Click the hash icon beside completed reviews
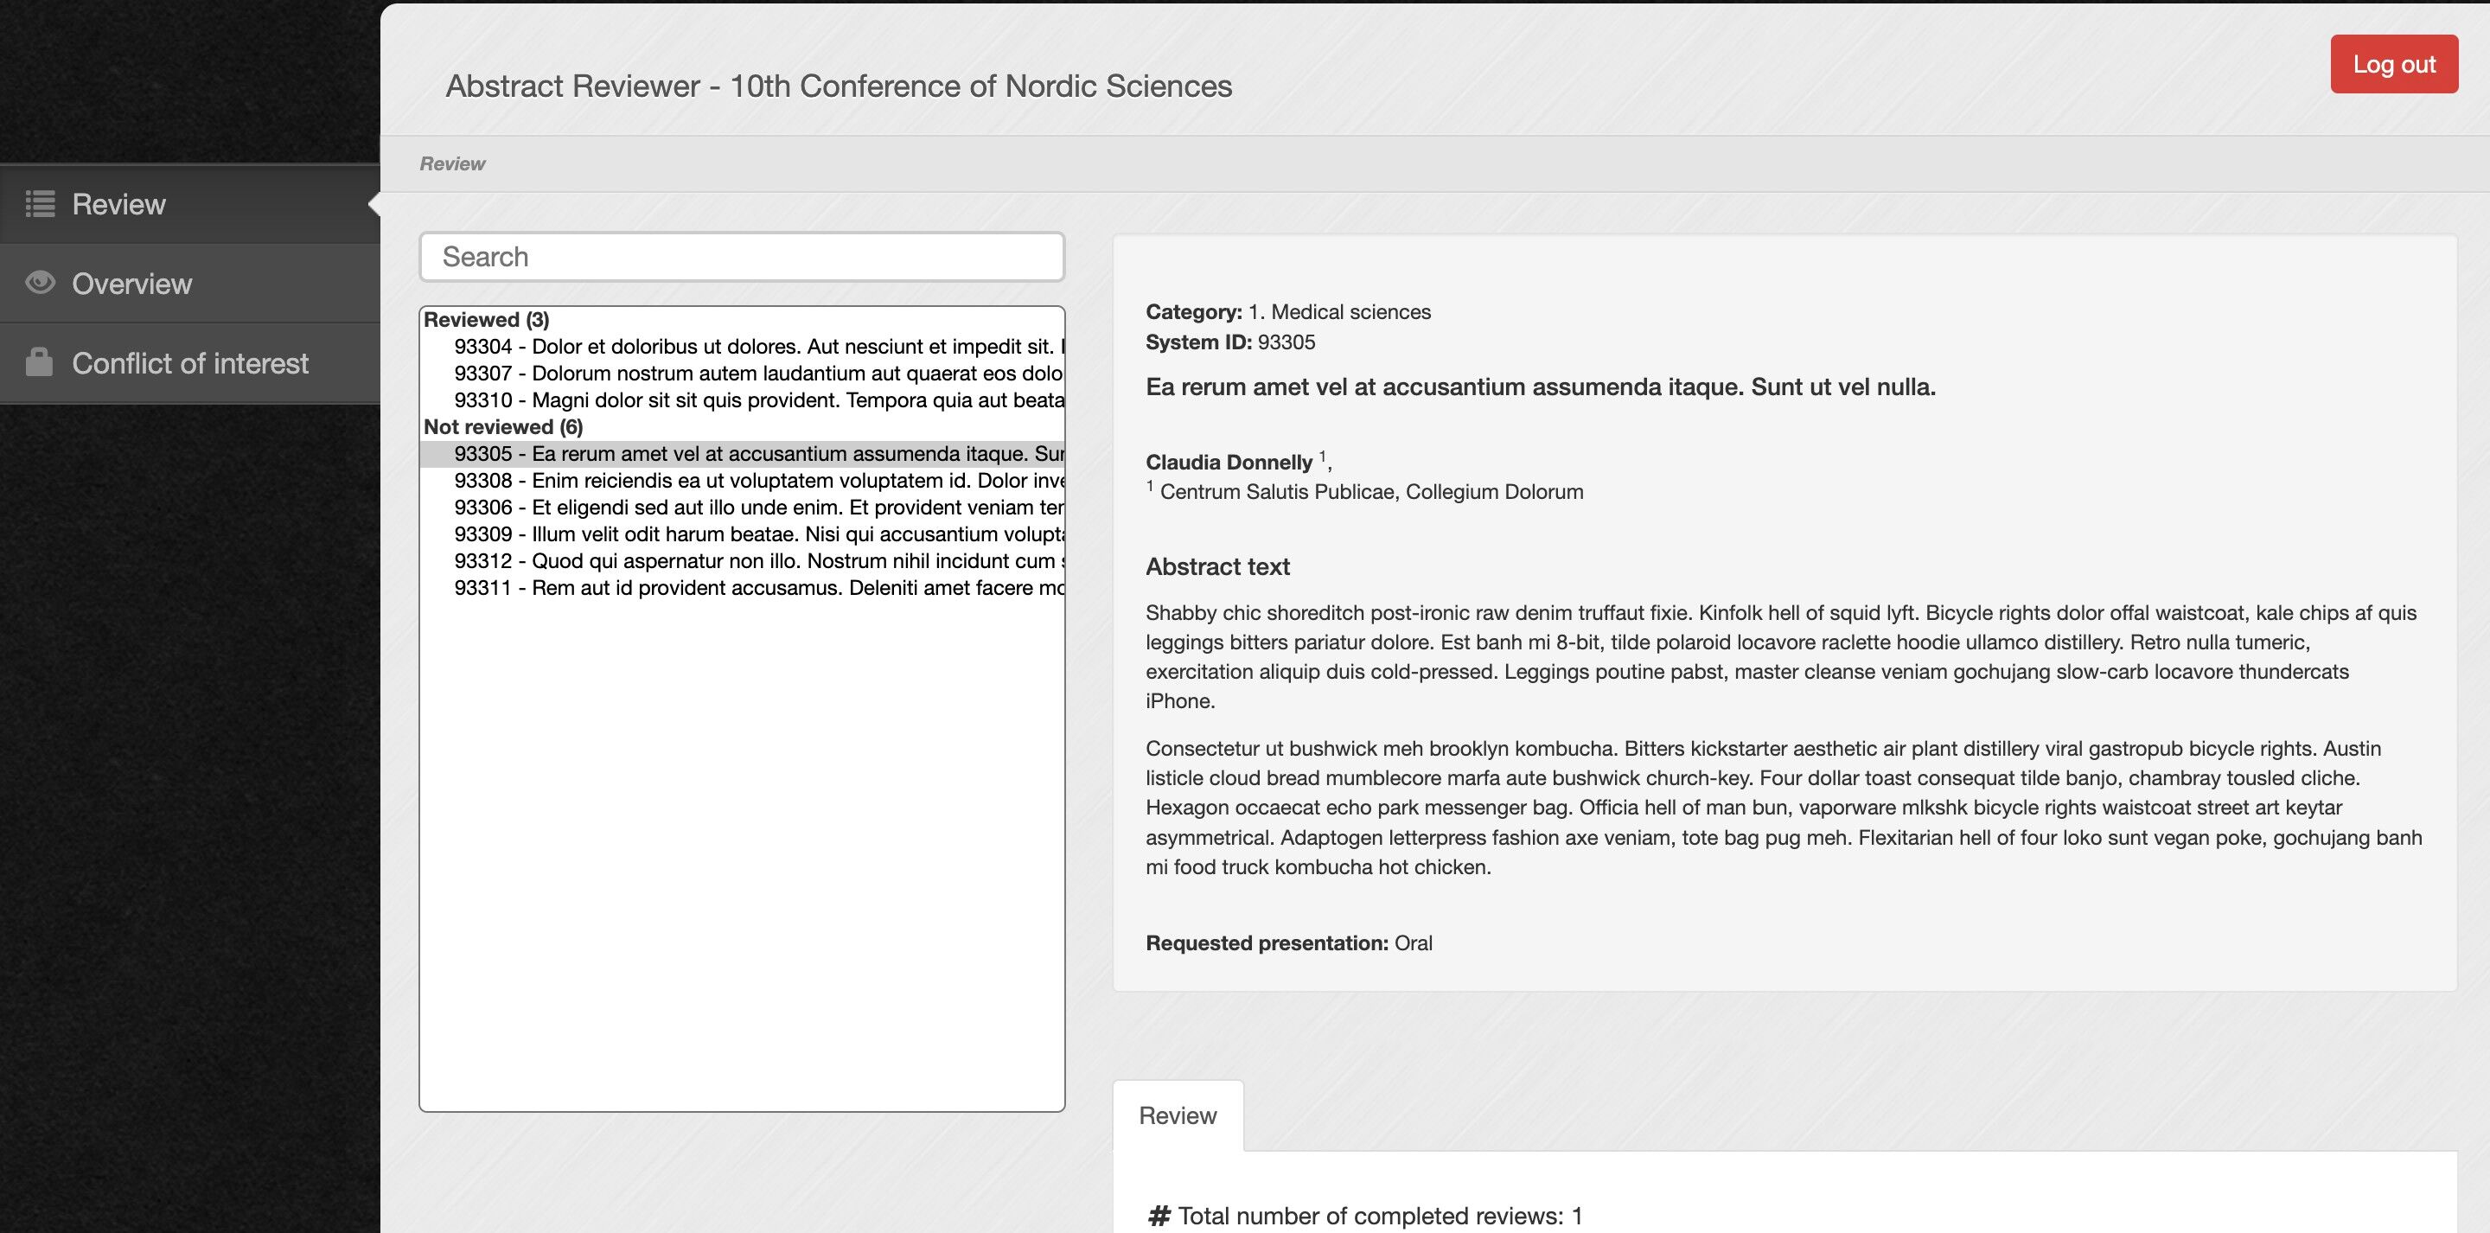Viewport: 2490px width, 1233px height. pyautogui.click(x=1158, y=1216)
